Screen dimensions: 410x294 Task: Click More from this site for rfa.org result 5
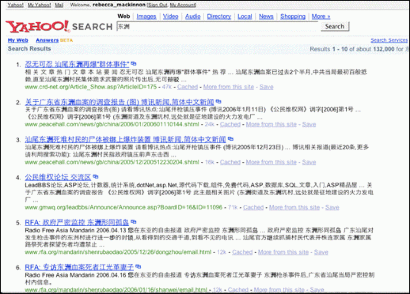coord(283,252)
